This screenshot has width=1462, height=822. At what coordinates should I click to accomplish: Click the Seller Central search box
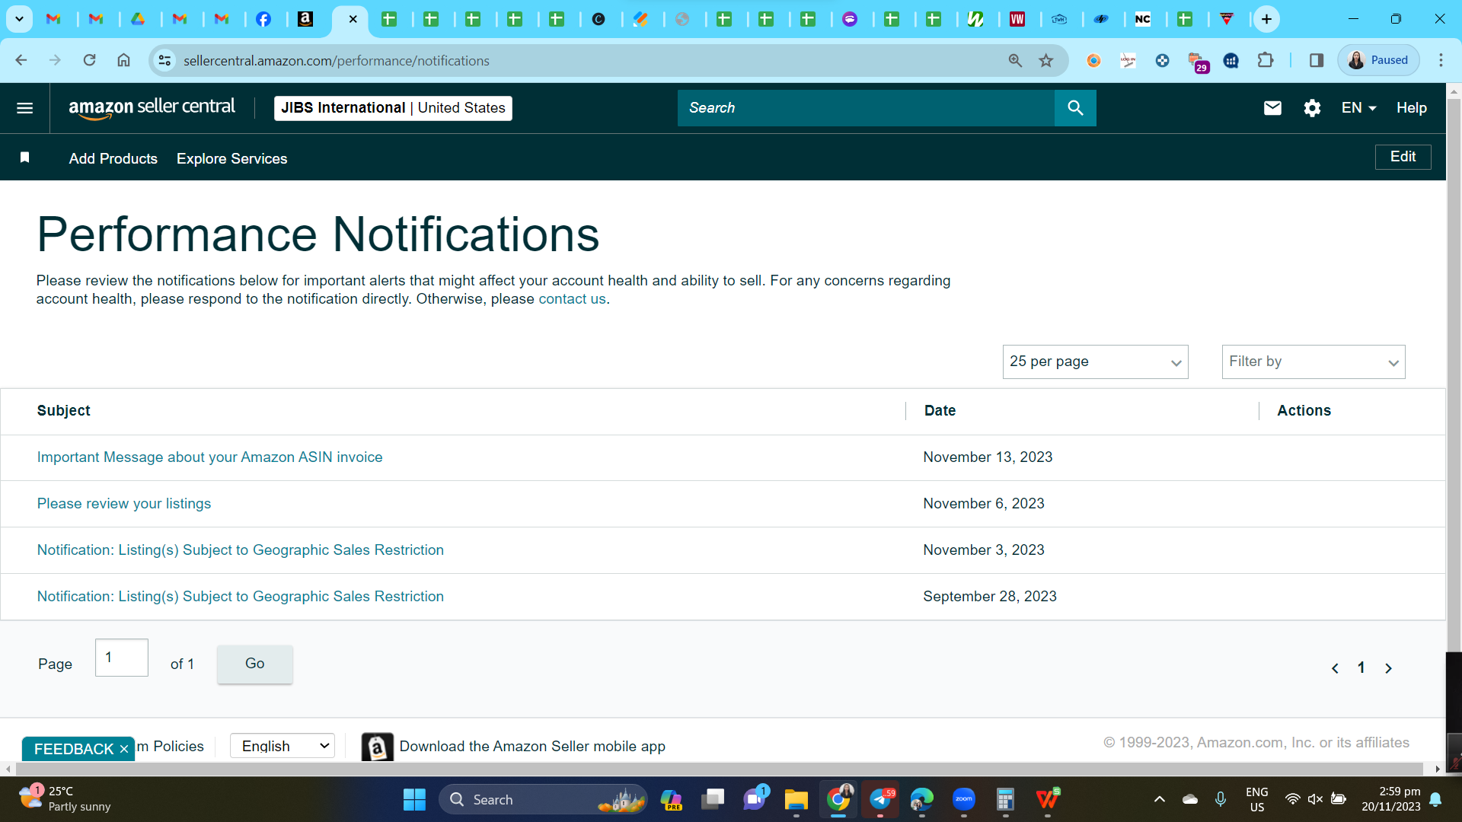[866, 108]
